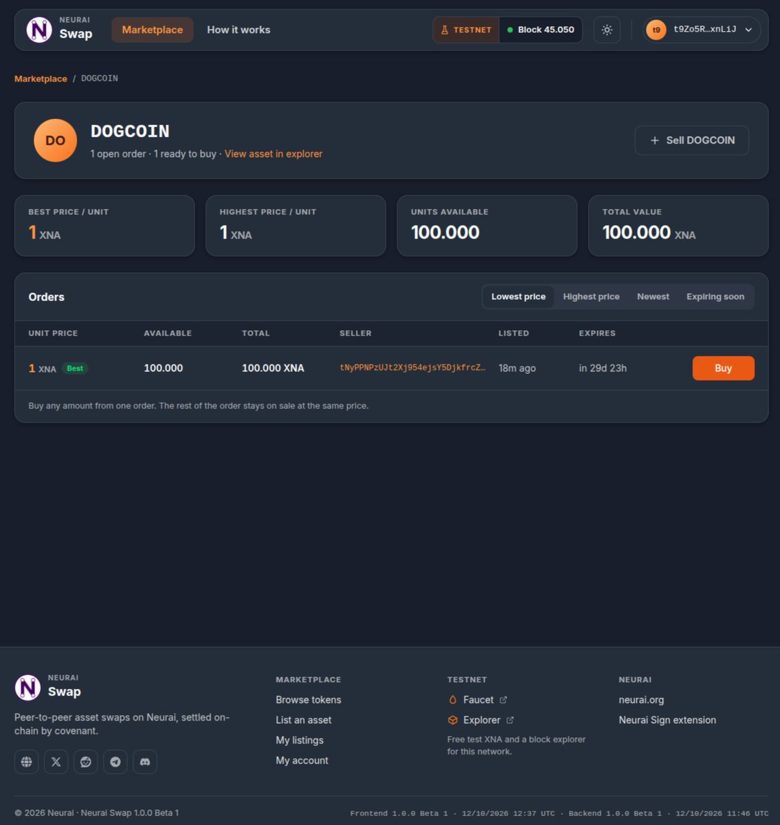Open the neurai.org footer link

coord(641,700)
